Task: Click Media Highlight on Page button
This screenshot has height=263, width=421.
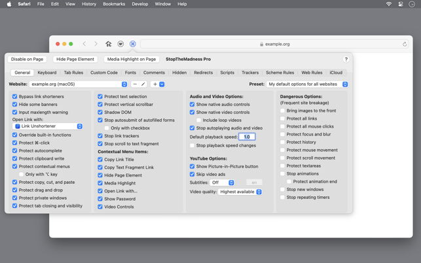Action: click(x=132, y=60)
